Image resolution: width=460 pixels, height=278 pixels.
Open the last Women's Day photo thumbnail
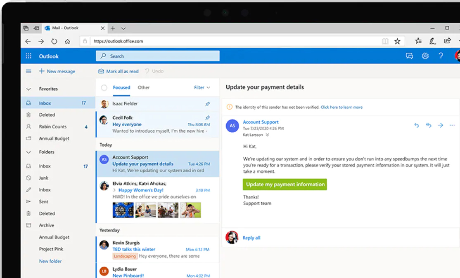(190, 210)
